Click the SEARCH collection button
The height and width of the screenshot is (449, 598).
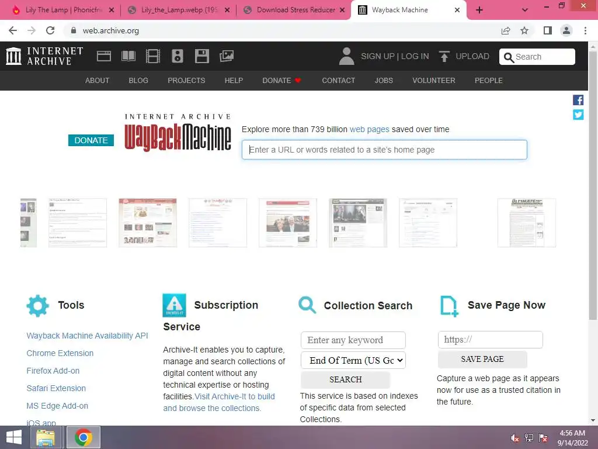tap(346, 379)
